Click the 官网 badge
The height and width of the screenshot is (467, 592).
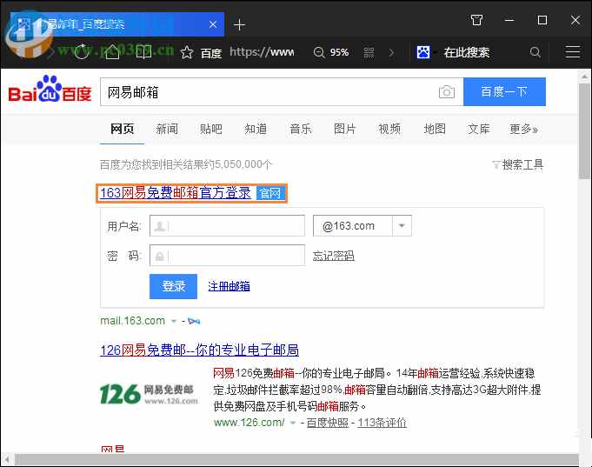coord(270,193)
